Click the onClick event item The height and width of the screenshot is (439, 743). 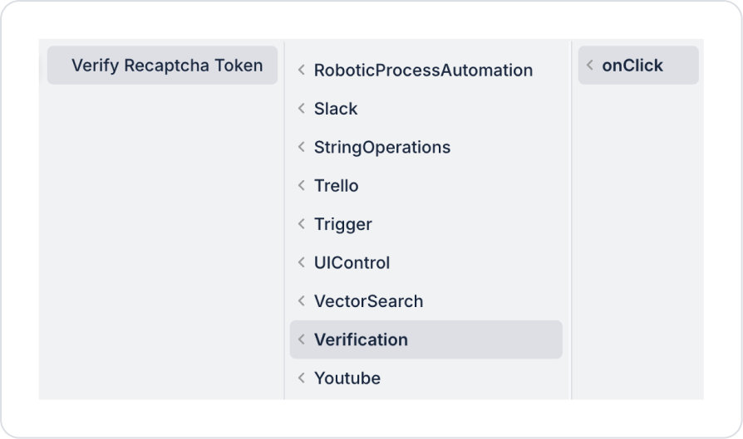point(632,66)
